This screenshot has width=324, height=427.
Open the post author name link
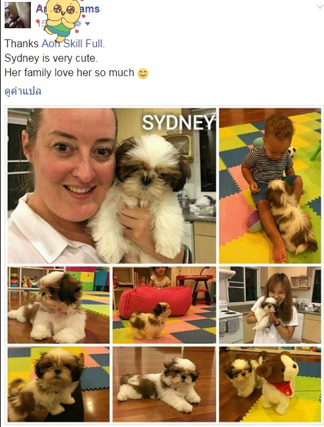tap(68, 9)
